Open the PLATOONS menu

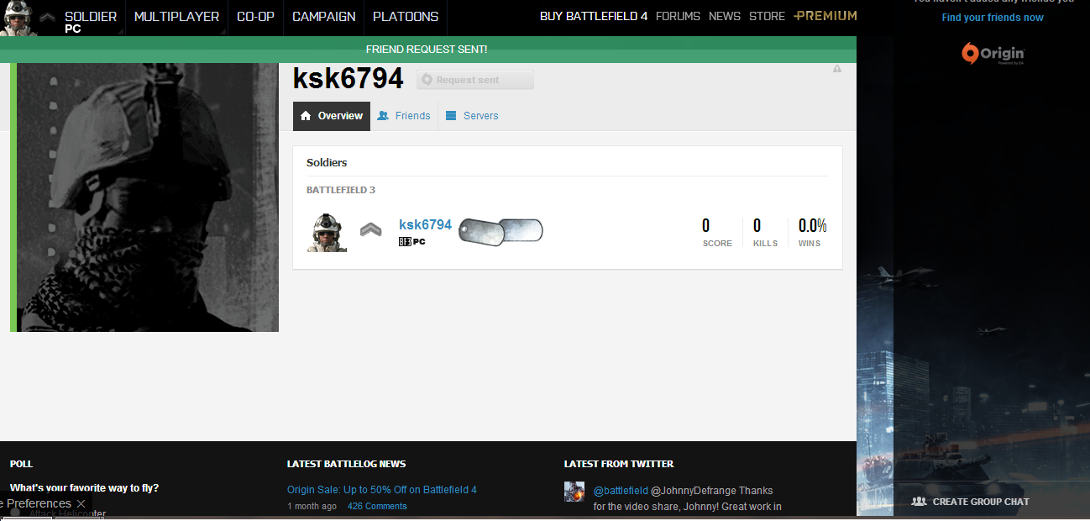[406, 18]
